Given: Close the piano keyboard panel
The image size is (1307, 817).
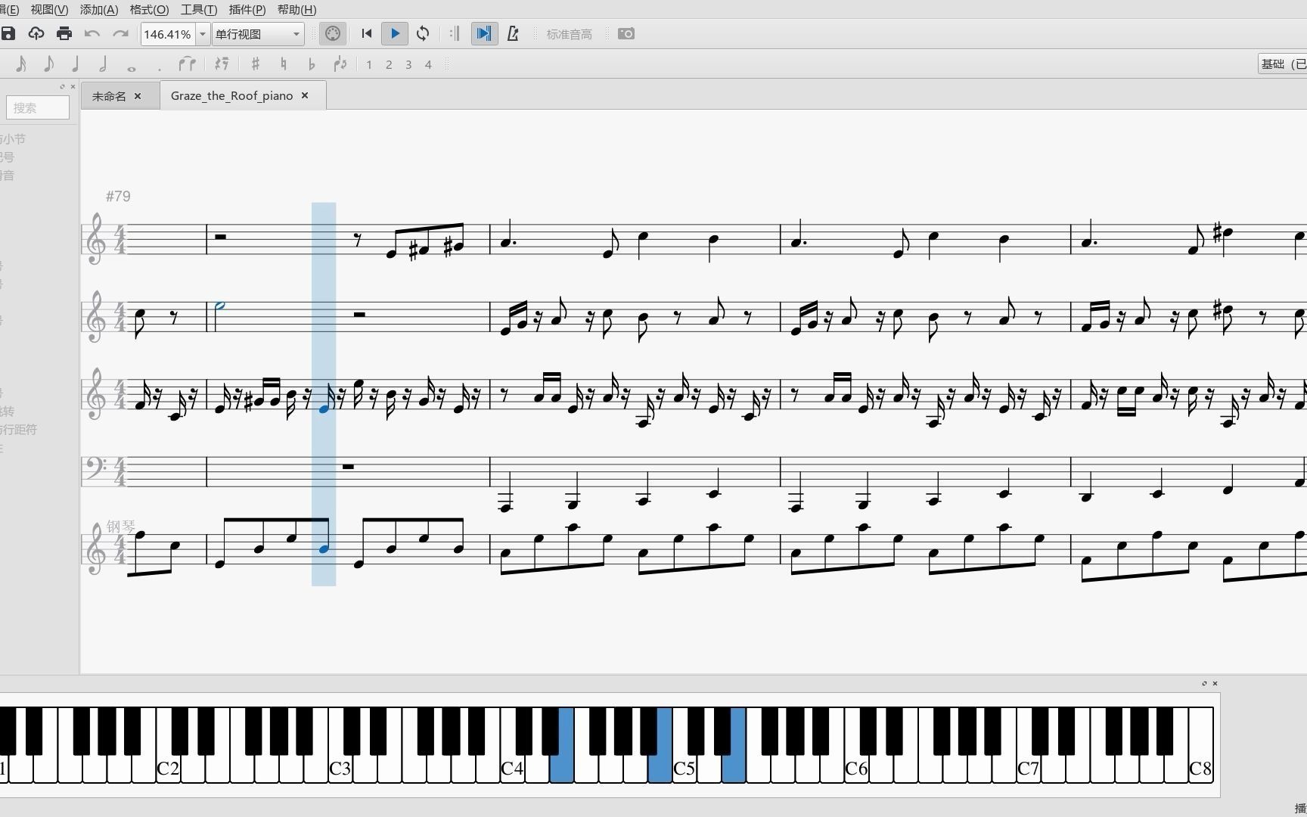Looking at the screenshot, I should click(1215, 684).
